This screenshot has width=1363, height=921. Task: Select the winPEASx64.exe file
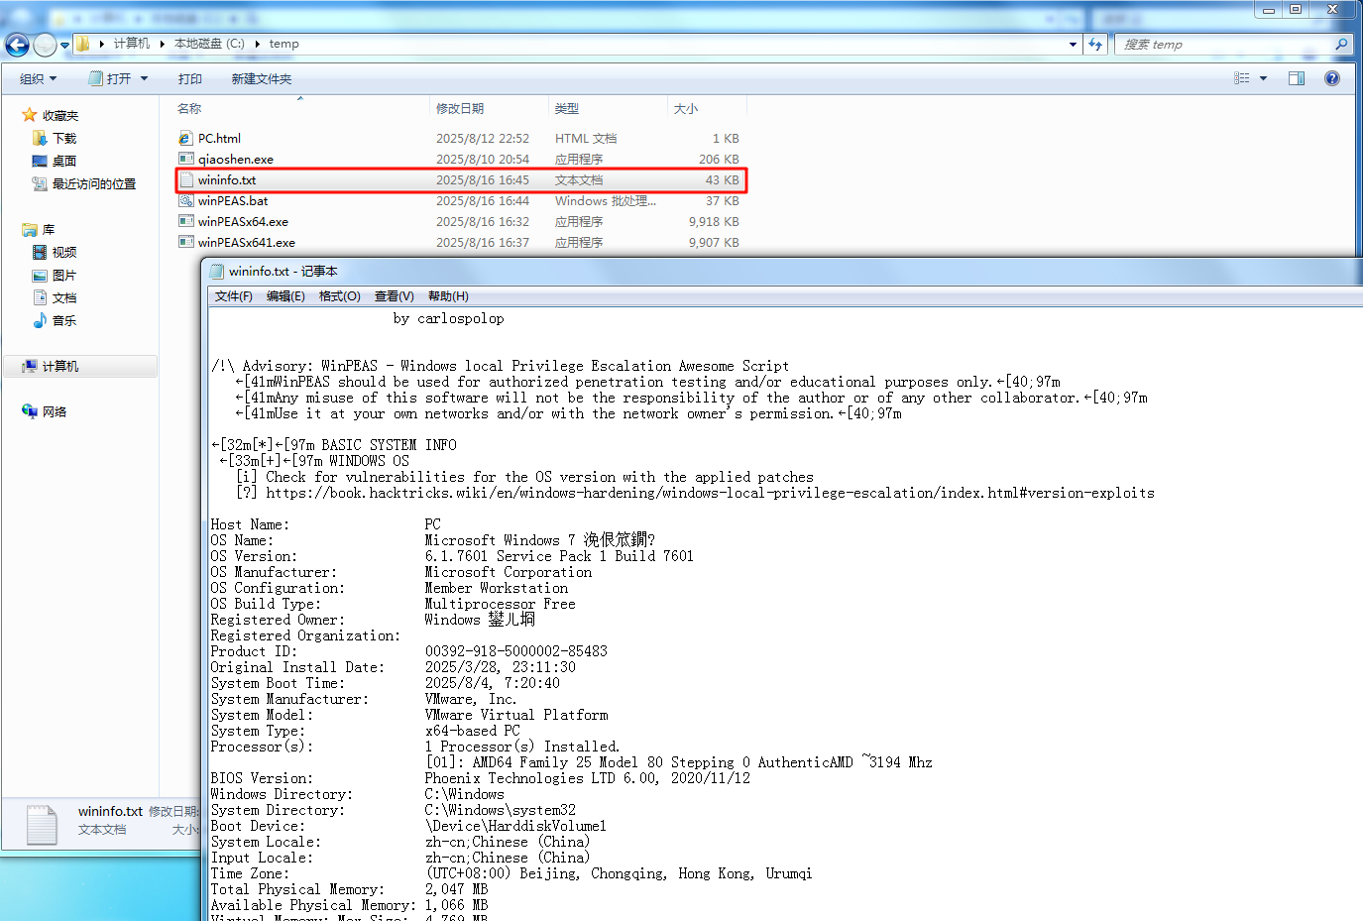[243, 222]
